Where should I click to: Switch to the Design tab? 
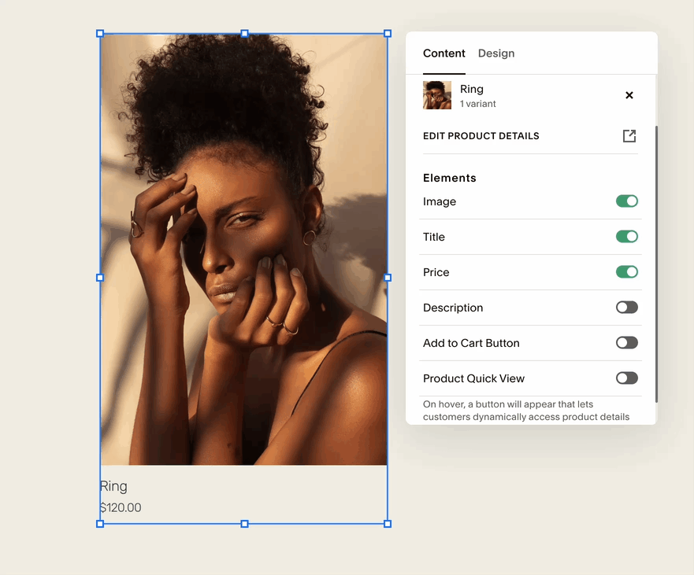[496, 53]
